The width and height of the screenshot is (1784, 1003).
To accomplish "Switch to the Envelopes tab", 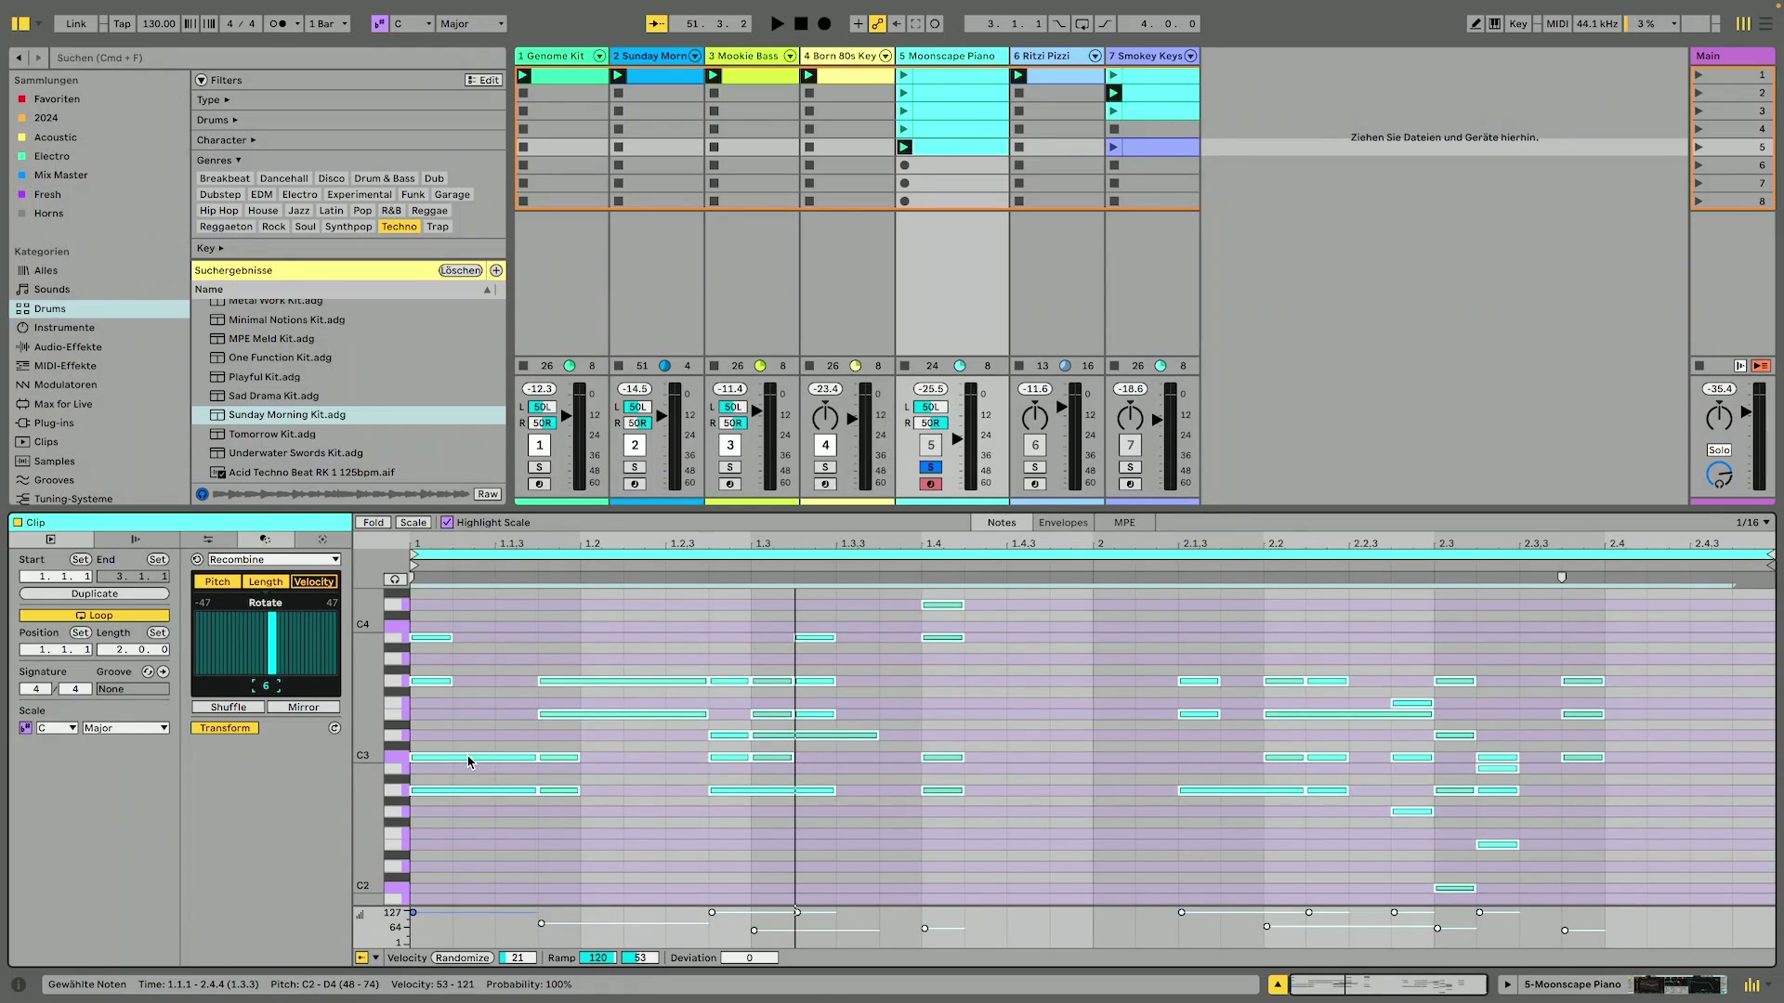I will (x=1063, y=523).
